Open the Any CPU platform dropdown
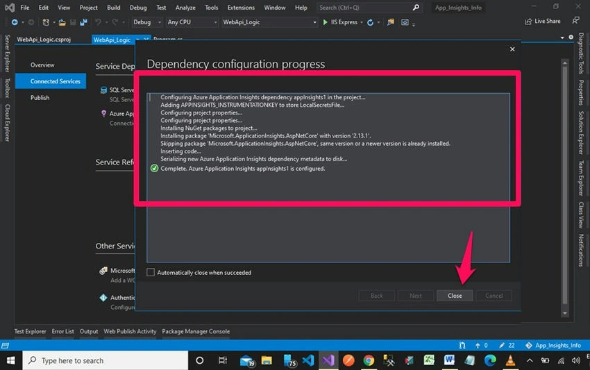Viewport: 590px width, 370px height. (192, 22)
